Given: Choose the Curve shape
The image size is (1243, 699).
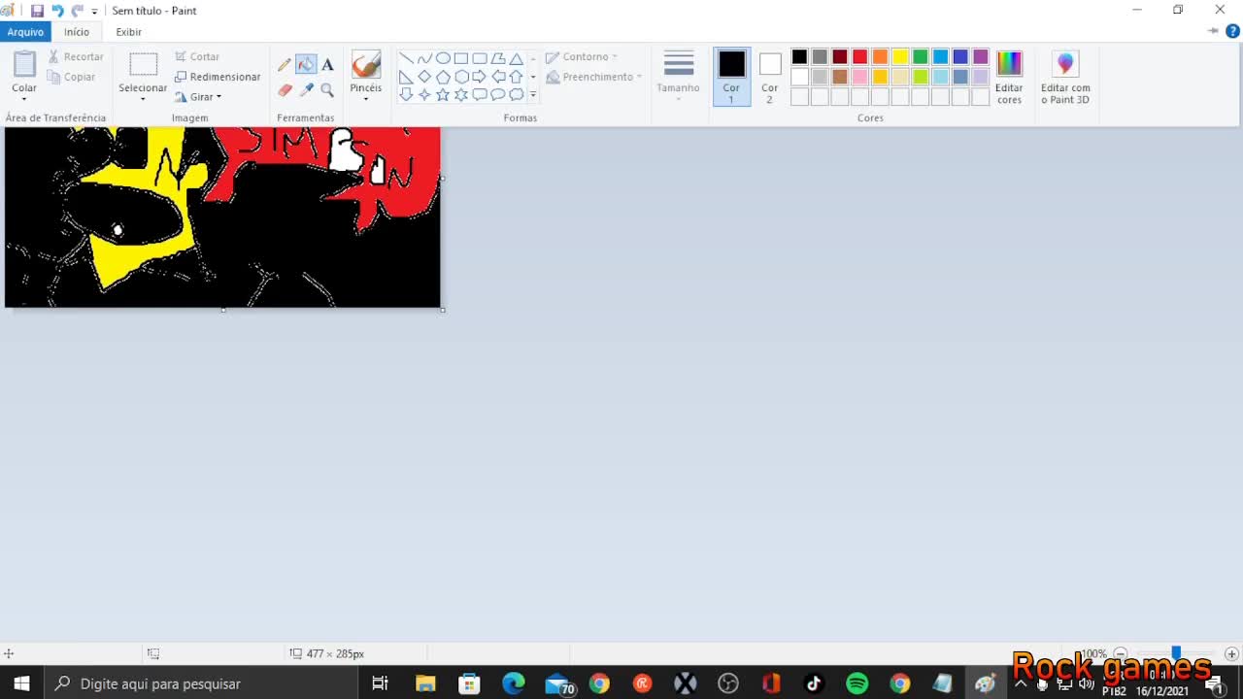Looking at the screenshot, I should 424,58.
